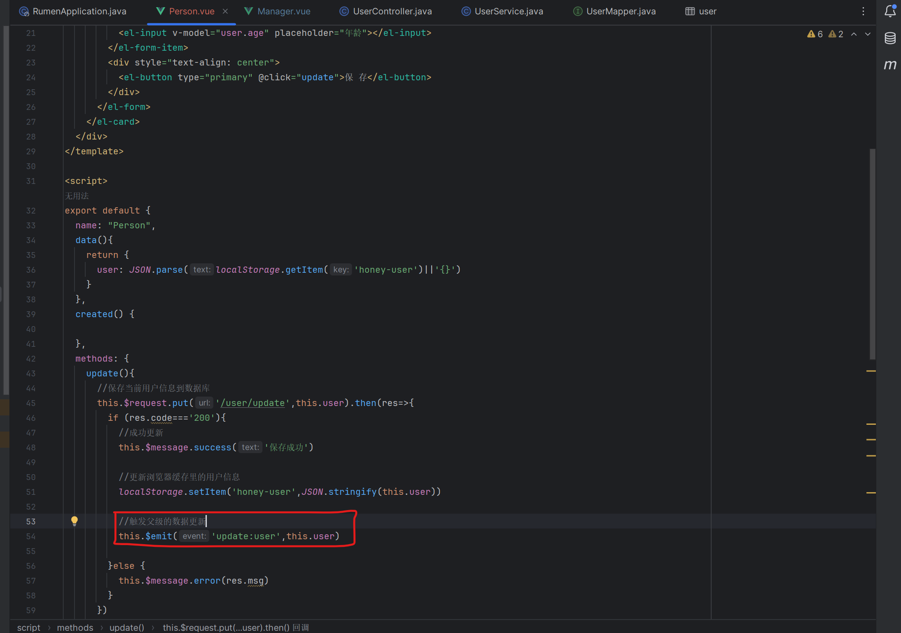The height and width of the screenshot is (633, 901).
Task: Open the UserMapper.java tab
Action: coord(620,11)
